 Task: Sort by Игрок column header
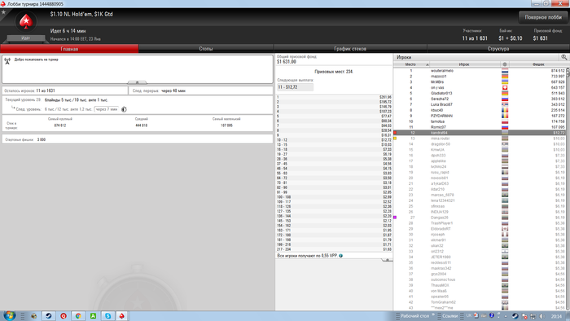pyautogui.click(x=464, y=64)
